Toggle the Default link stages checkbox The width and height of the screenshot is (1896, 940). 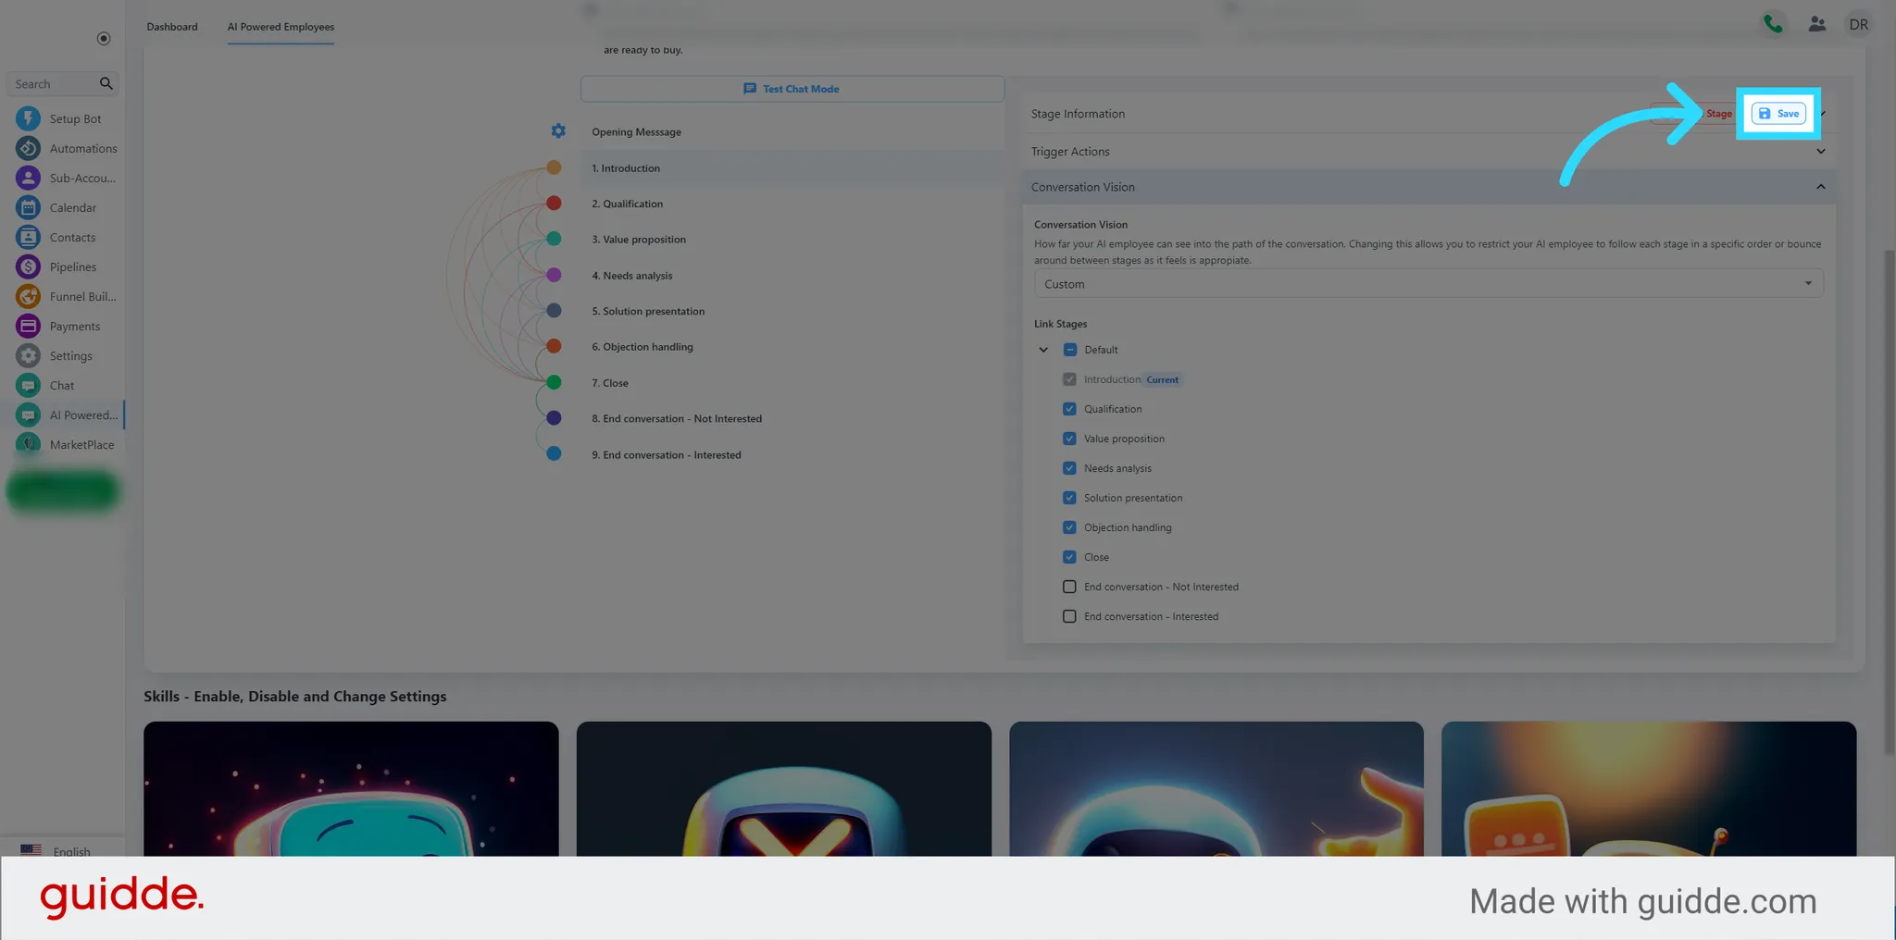[x=1070, y=350]
